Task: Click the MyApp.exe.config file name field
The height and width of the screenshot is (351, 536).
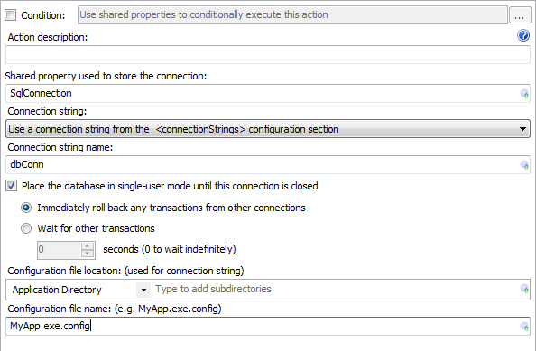Action: point(263,326)
